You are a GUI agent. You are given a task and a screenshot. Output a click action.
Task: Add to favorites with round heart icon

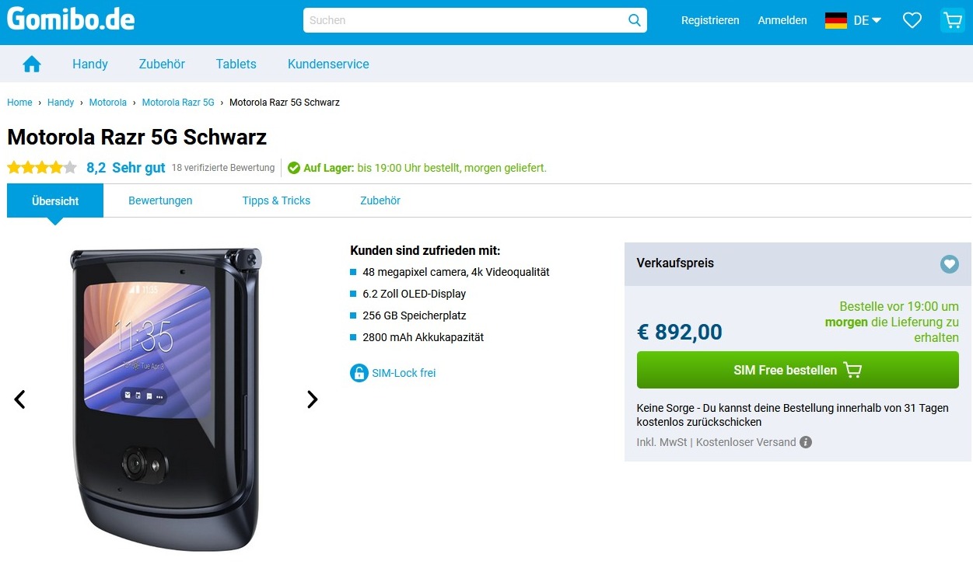coord(950,264)
